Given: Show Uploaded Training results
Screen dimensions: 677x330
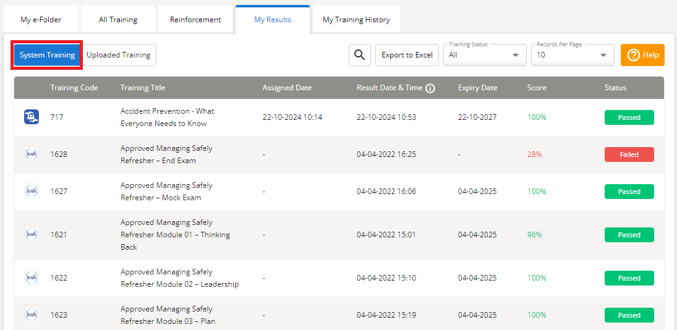Looking at the screenshot, I should click(119, 55).
